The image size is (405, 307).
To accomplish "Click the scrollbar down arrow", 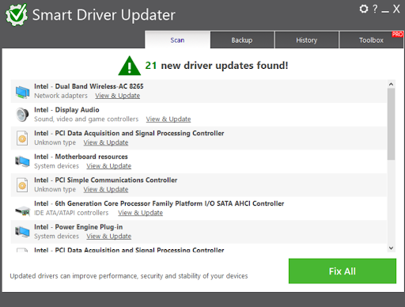I will pyautogui.click(x=391, y=248).
